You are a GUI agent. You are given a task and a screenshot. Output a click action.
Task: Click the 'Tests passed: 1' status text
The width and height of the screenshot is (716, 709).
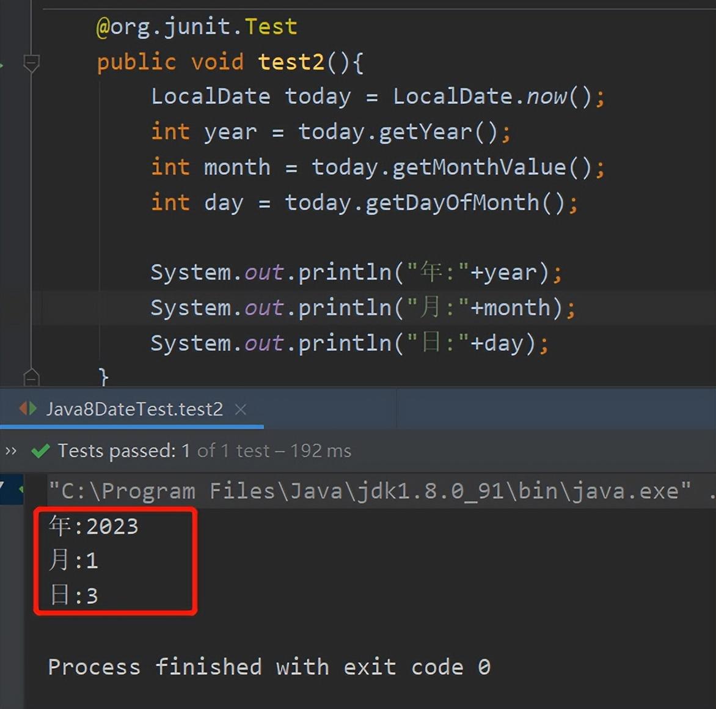point(123,451)
